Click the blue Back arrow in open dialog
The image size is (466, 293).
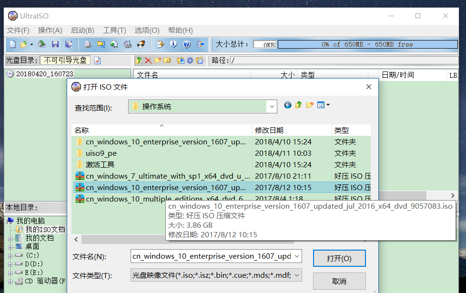click(288, 105)
